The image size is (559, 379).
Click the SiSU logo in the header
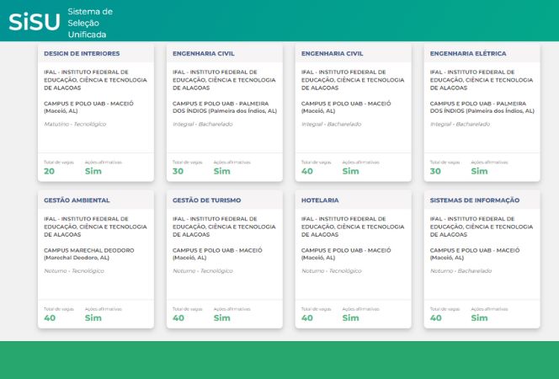35,20
